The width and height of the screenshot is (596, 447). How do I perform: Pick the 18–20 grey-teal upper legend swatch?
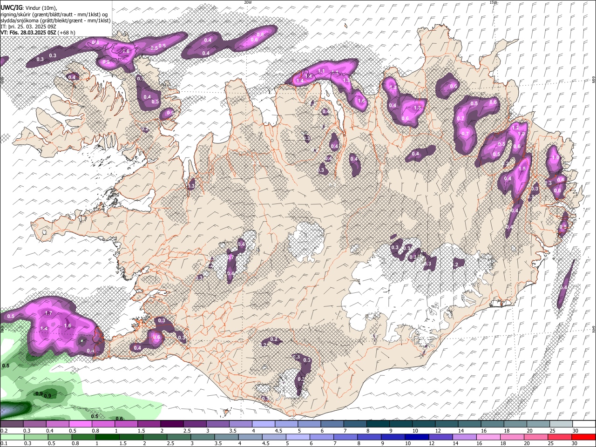click(515, 424)
